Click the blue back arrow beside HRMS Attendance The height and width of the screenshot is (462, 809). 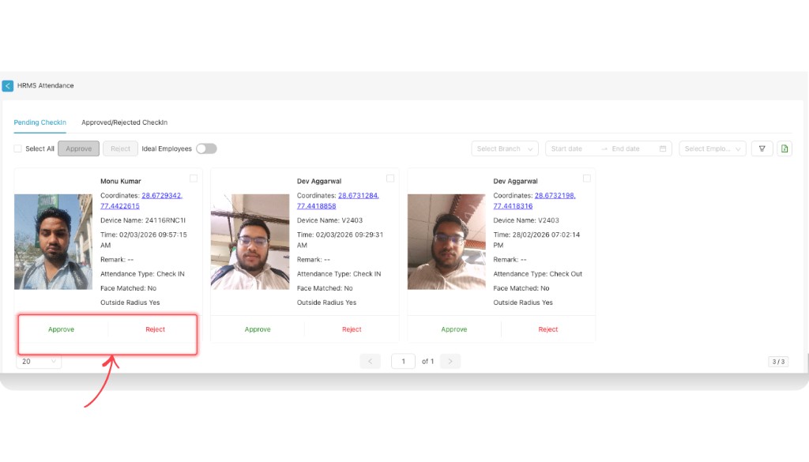click(x=8, y=85)
